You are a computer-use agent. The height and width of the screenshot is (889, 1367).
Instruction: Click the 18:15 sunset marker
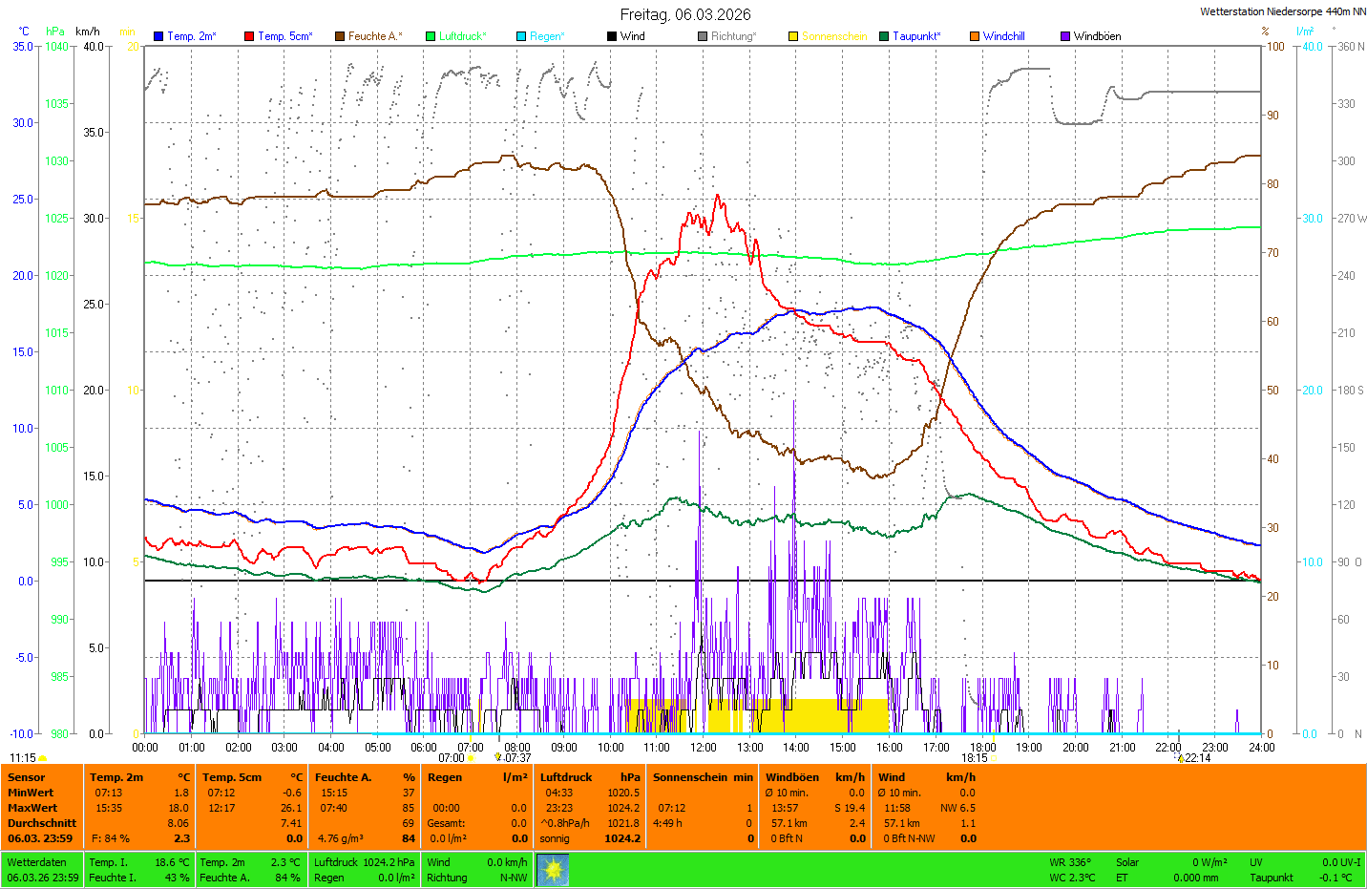[x=975, y=758]
